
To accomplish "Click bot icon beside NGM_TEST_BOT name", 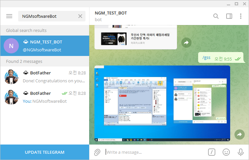I will (x=26, y=42).
